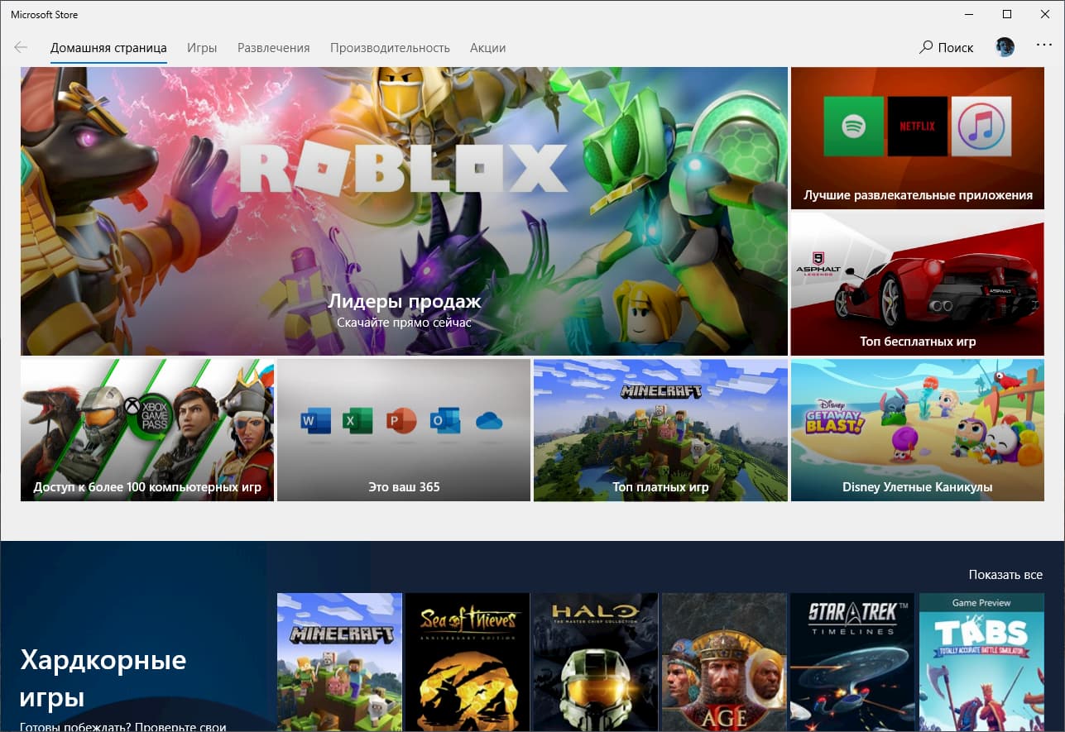Screen dimensions: 1065x732
Task: Open Disney Улетные Каникулы tile label
Action: tap(918, 487)
